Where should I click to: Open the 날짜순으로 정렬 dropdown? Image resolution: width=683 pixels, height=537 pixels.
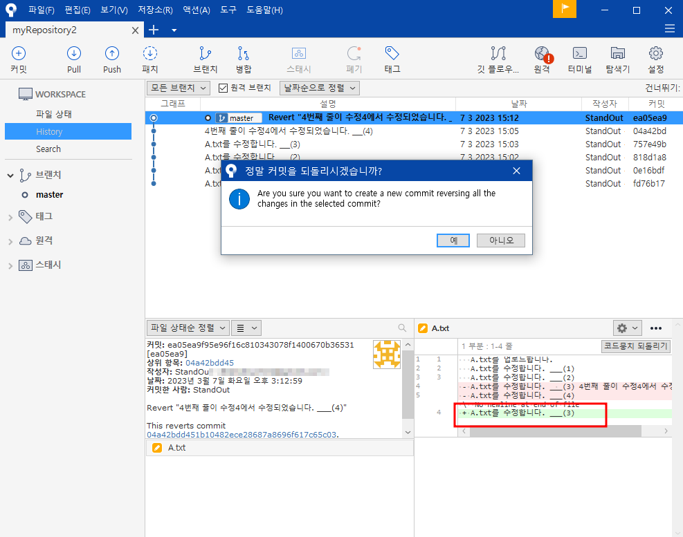(319, 88)
